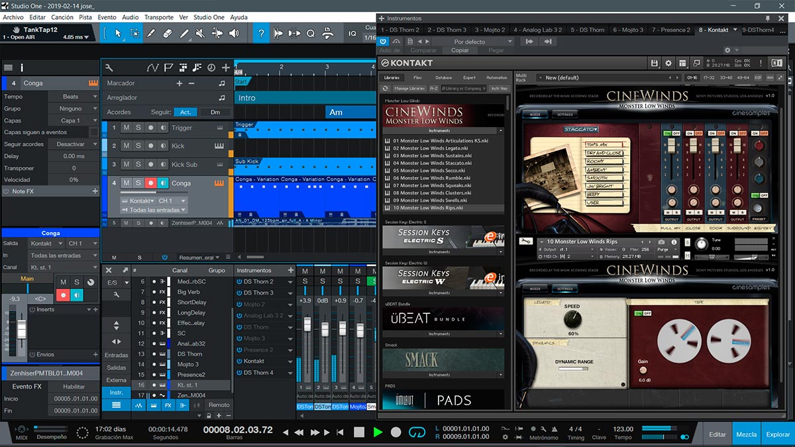
Task: Click the Mezcla button
Action: (x=747, y=434)
